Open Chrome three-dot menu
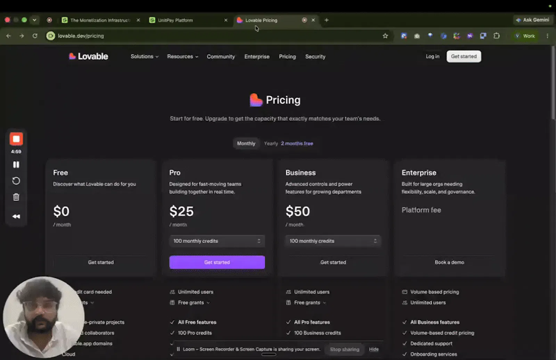 click(547, 36)
